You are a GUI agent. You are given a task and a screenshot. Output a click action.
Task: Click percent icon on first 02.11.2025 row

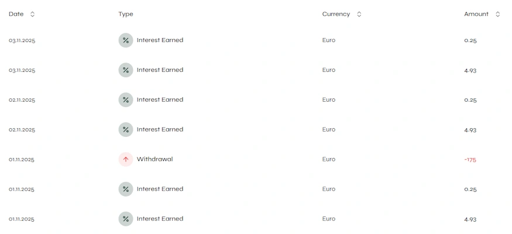[125, 100]
